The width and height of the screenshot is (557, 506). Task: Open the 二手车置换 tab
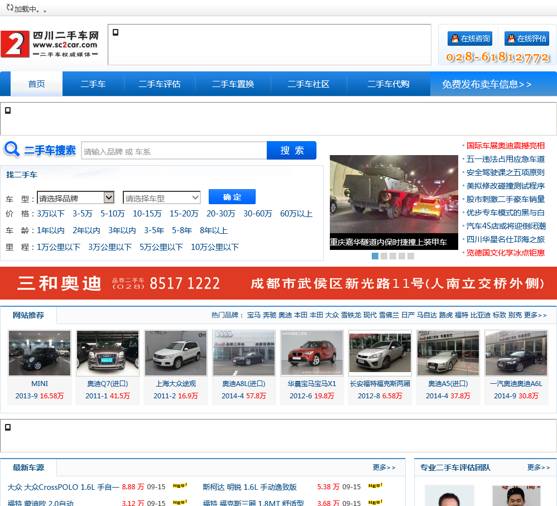pos(233,84)
